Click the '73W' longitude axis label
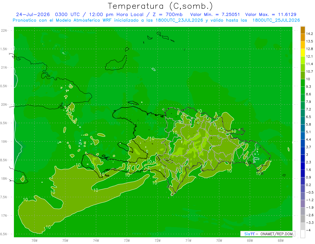Viewport: 315px width, 244px height. click(x=127, y=240)
